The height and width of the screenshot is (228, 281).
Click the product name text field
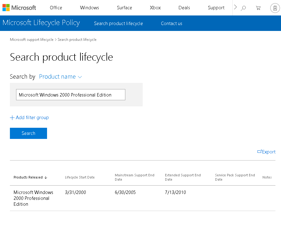click(x=71, y=95)
